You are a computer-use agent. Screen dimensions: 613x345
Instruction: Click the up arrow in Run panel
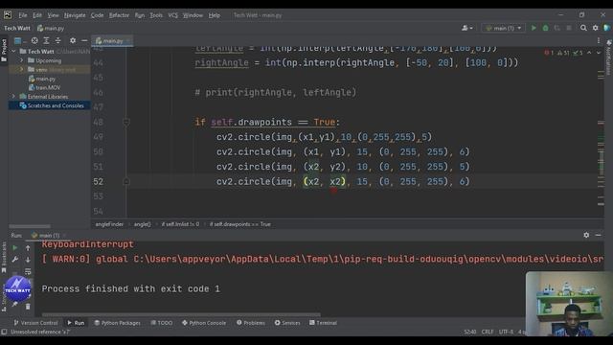click(28, 247)
